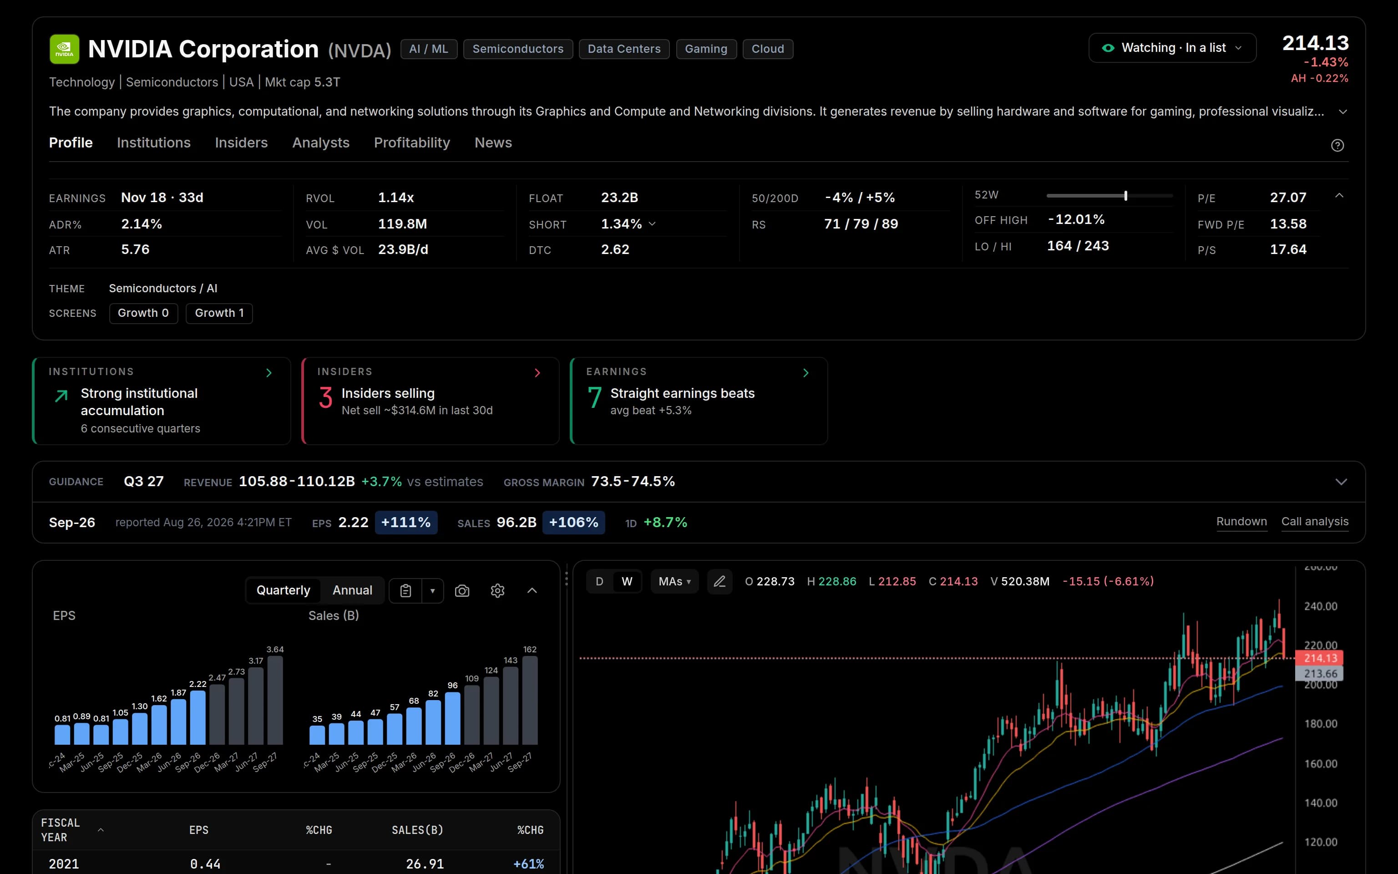Open the help question mark icon
This screenshot has width=1398, height=874.
click(1337, 145)
